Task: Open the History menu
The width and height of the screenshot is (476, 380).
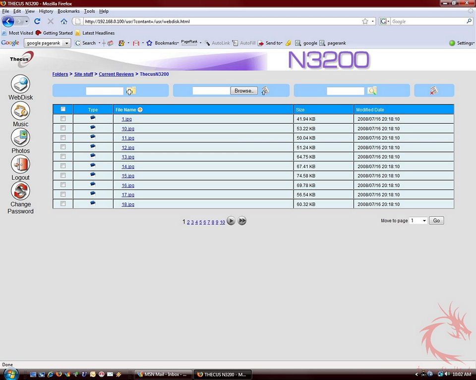Action: [x=46, y=11]
